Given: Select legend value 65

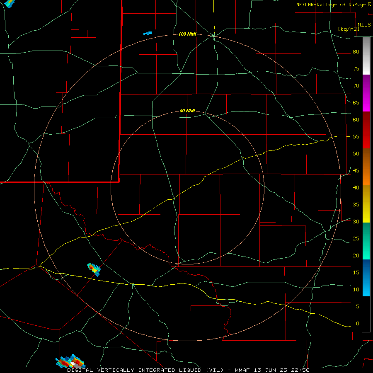Looking at the screenshot, I should (356, 103).
